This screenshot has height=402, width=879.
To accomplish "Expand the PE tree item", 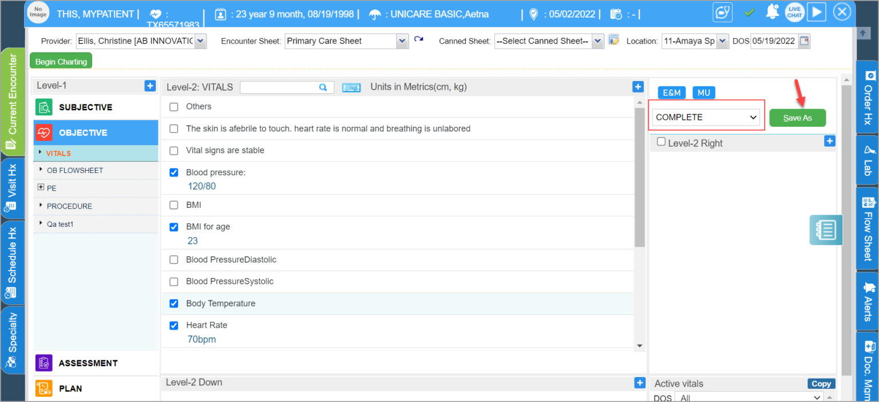I will pyautogui.click(x=41, y=187).
